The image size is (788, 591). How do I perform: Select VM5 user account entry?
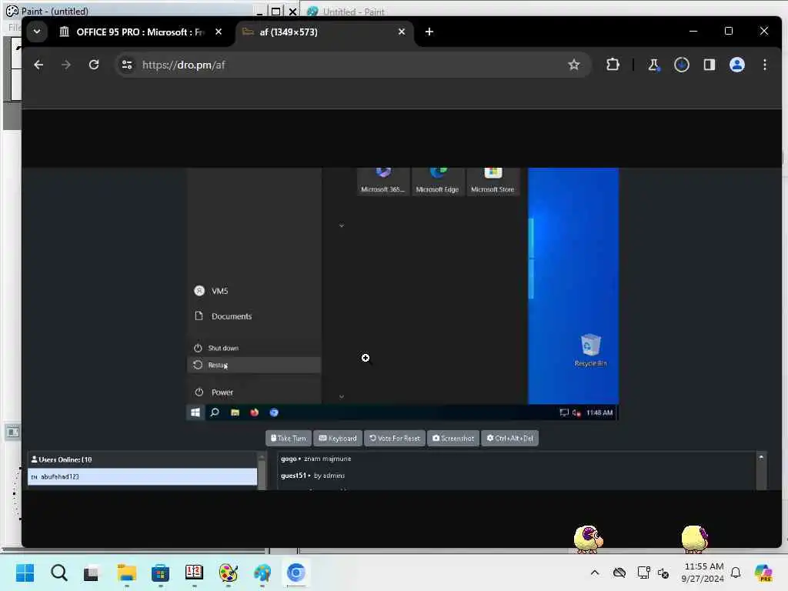pos(254,291)
